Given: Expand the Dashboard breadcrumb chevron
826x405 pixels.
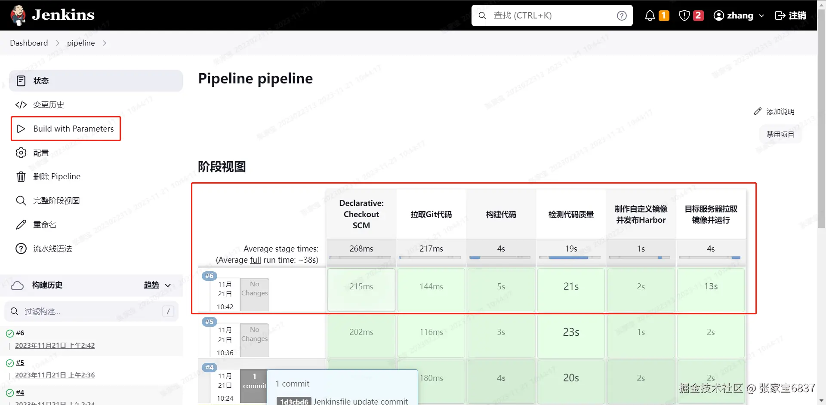Looking at the screenshot, I should [57, 43].
